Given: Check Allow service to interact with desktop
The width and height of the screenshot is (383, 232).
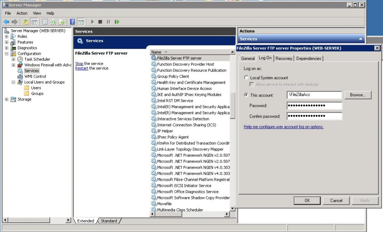Looking at the screenshot, I should [x=252, y=83].
